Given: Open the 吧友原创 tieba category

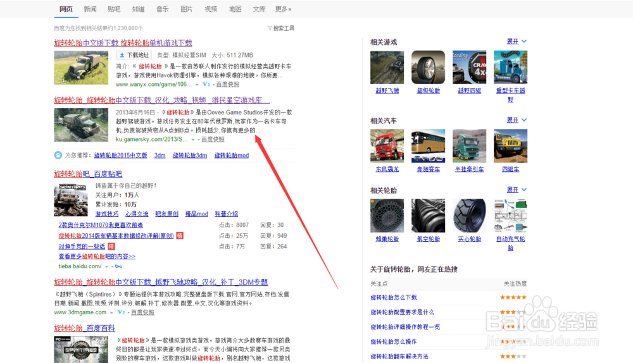Looking at the screenshot, I should tap(166, 214).
